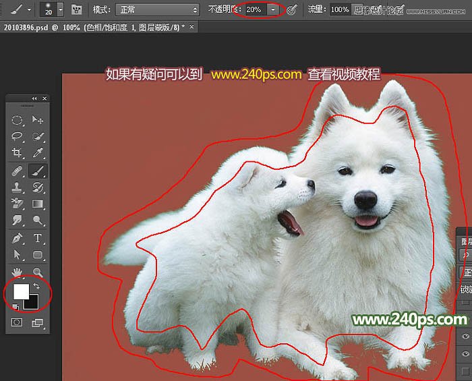This screenshot has width=472, height=381.
Task: Enable tablet pressure for opacity
Action: point(292,9)
